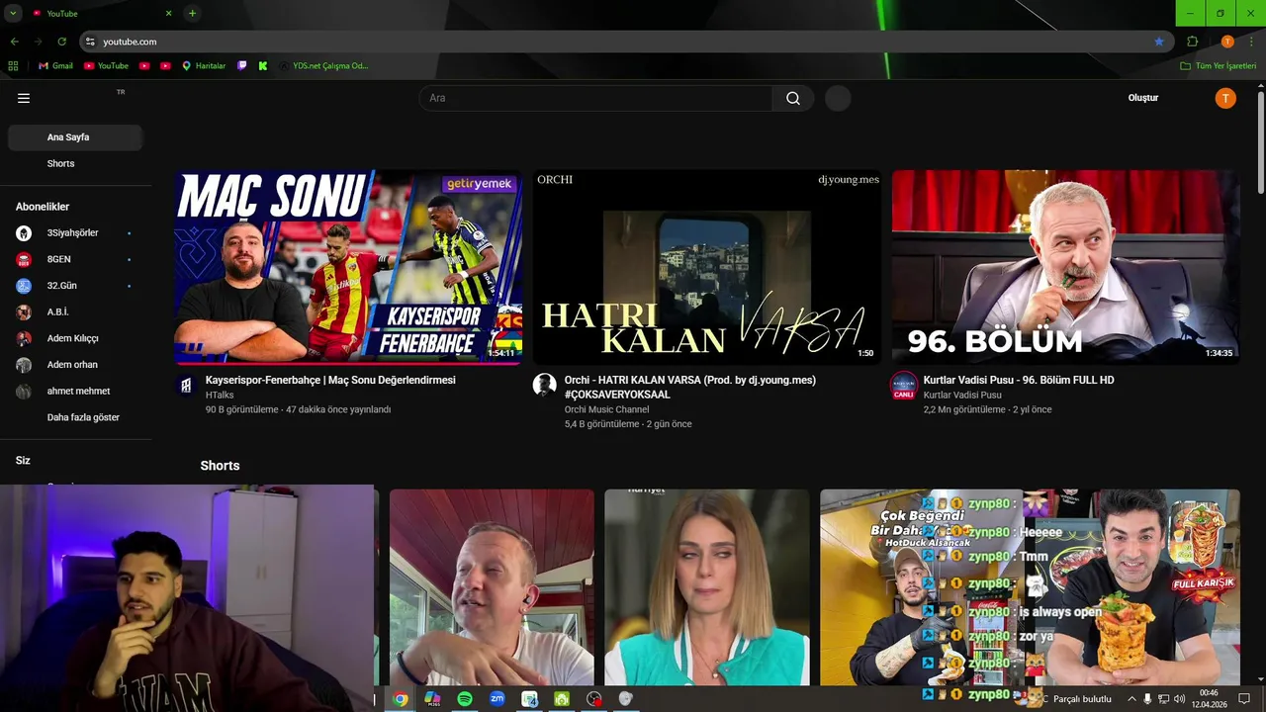Open ahmet mehmet in subscriptions

pyautogui.click(x=75, y=392)
